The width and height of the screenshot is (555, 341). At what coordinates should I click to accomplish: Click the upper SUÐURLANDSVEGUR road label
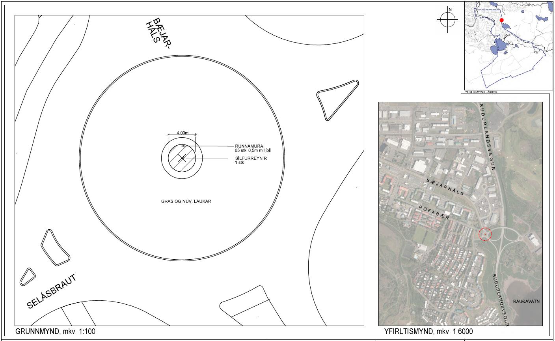(x=488, y=137)
